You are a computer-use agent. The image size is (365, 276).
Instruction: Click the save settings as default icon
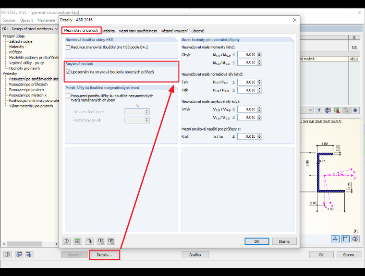111,241
